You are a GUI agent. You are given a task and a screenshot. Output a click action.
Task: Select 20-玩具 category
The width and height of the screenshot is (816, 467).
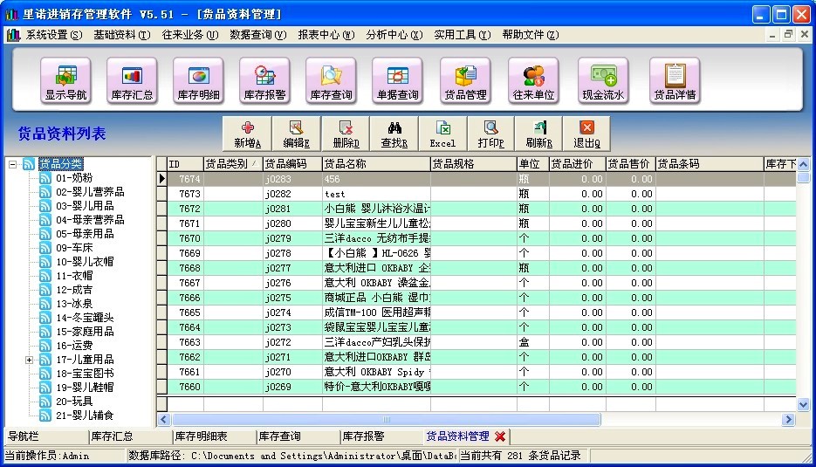pos(74,402)
